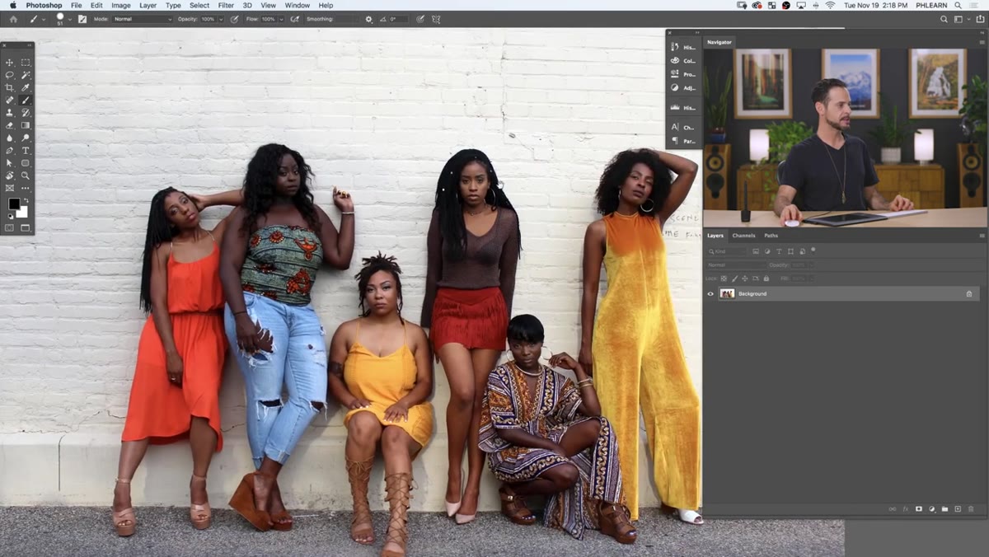Screen dimensions: 989x557
Task: Open the File menu
Action: tap(76, 5)
